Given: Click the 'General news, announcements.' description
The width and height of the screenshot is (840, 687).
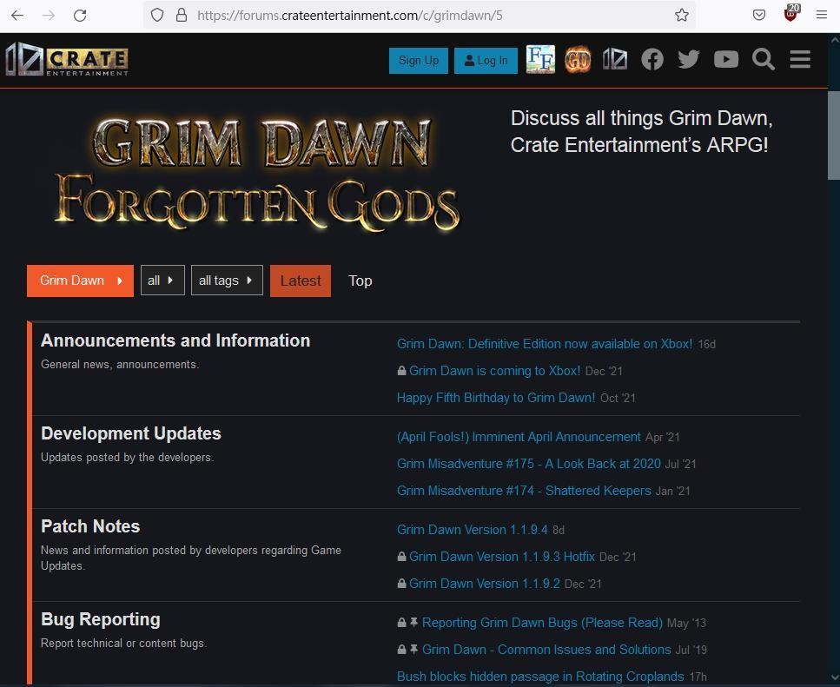Looking at the screenshot, I should point(120,364).
